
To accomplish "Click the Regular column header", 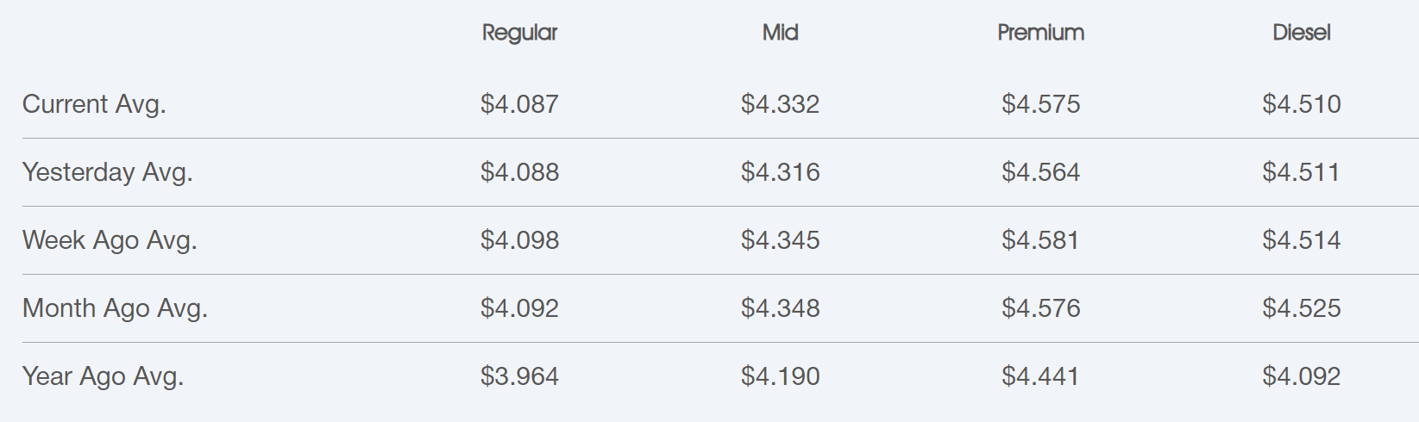I will tap(519, 33).
